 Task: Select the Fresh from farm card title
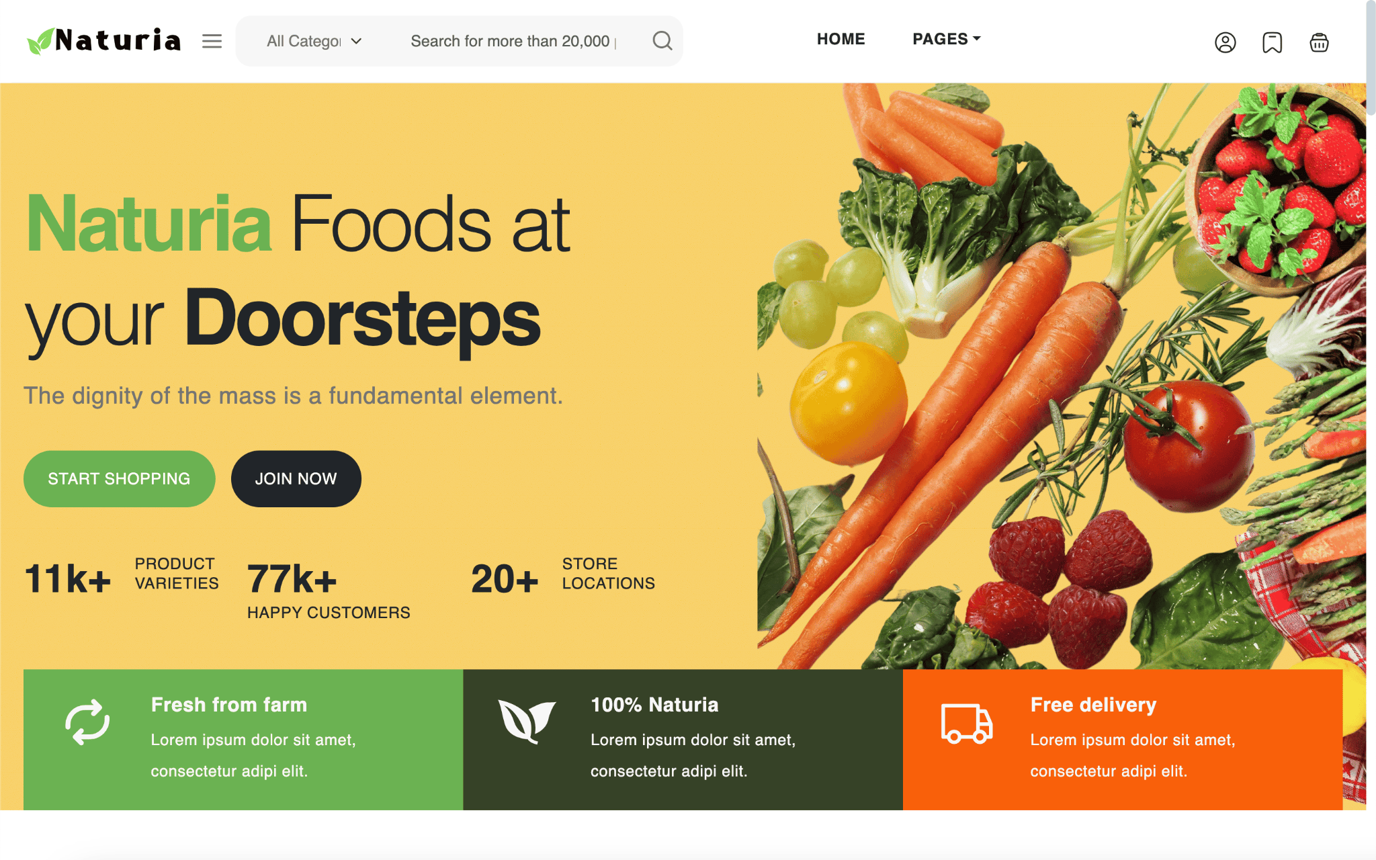228,705
